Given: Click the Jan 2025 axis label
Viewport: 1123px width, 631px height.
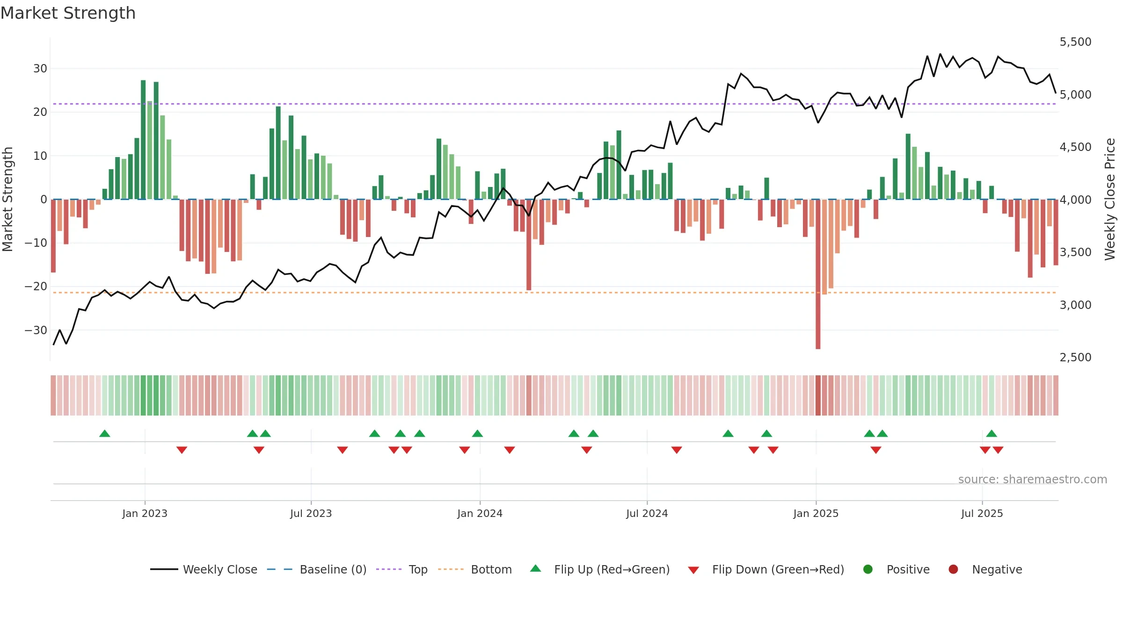Looking at the screenshot, I should coord(816,513).
